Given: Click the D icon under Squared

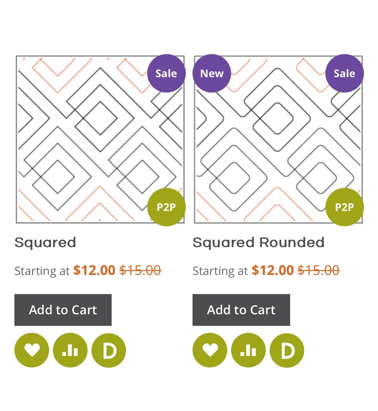Looking at the screenshot, I should [x=109, y=350].
